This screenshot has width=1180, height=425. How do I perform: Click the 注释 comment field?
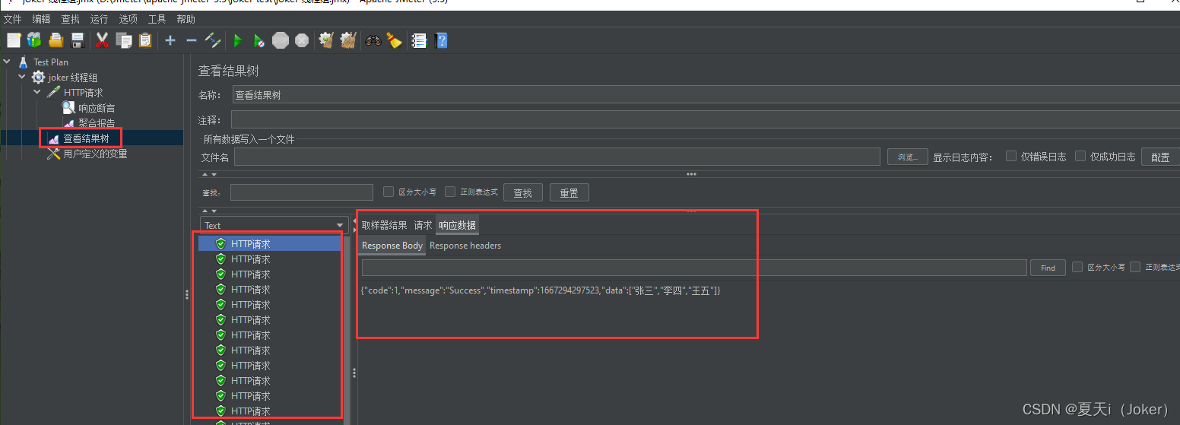click(706, 120)
